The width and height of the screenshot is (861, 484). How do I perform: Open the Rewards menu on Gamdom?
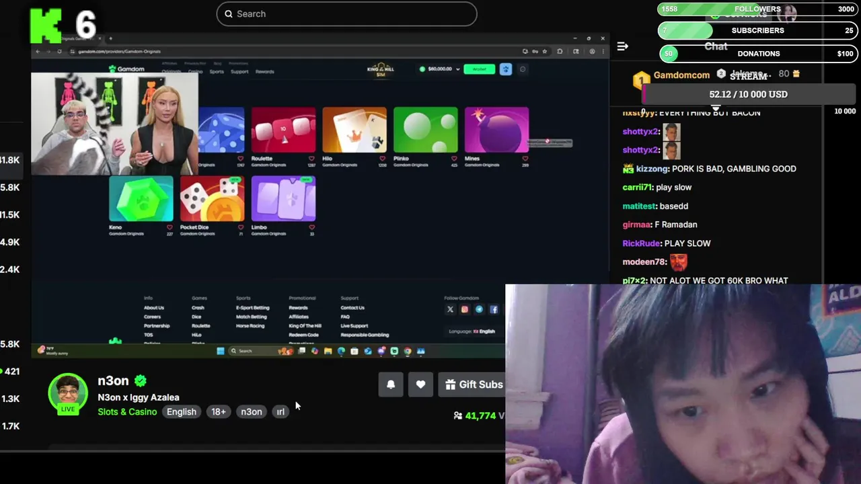(x=264, y=71)
